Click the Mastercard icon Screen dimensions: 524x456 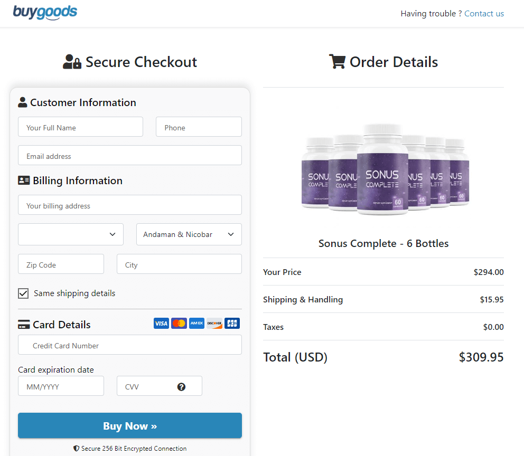coord(179,323)
